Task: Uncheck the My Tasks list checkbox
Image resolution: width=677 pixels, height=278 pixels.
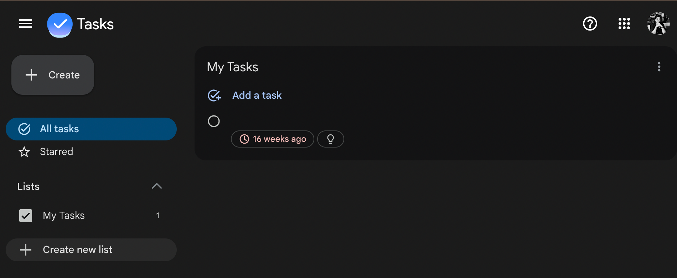Action: [x=26, y=216]
